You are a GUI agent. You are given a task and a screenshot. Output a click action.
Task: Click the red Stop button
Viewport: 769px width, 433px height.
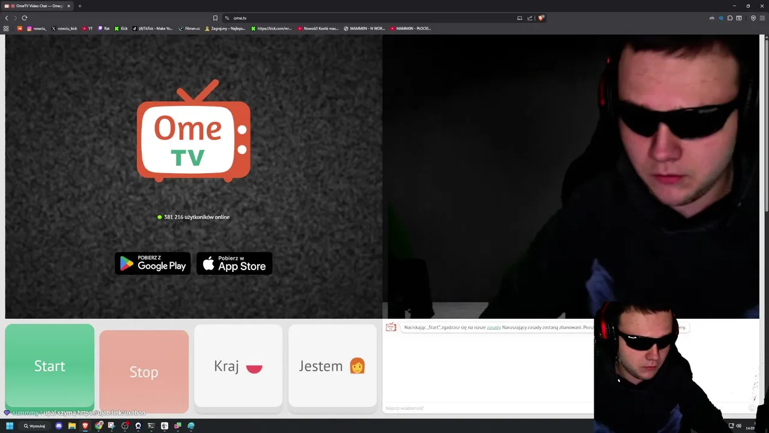[x=144, y=372]
